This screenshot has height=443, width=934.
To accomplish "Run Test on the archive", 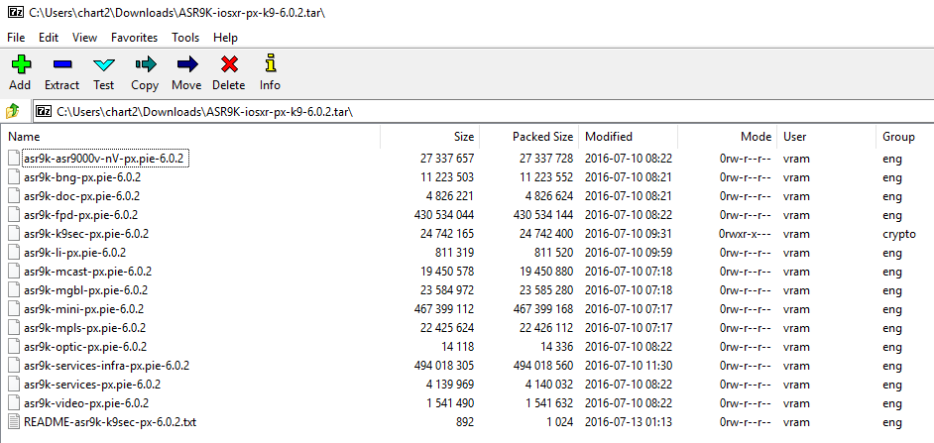I will pyautogui.click(x=104, y=65).
